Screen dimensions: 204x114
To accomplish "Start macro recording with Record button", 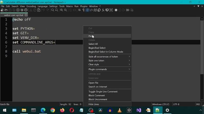I will 116,10.
